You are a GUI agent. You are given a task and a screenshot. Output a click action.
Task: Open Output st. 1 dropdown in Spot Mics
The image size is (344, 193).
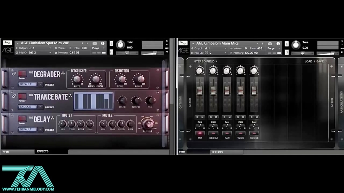tap(34, 48)
